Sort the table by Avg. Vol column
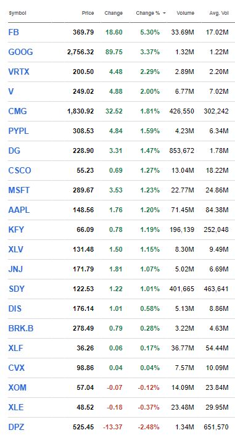235x438 pixels. [x=219, y=13]
